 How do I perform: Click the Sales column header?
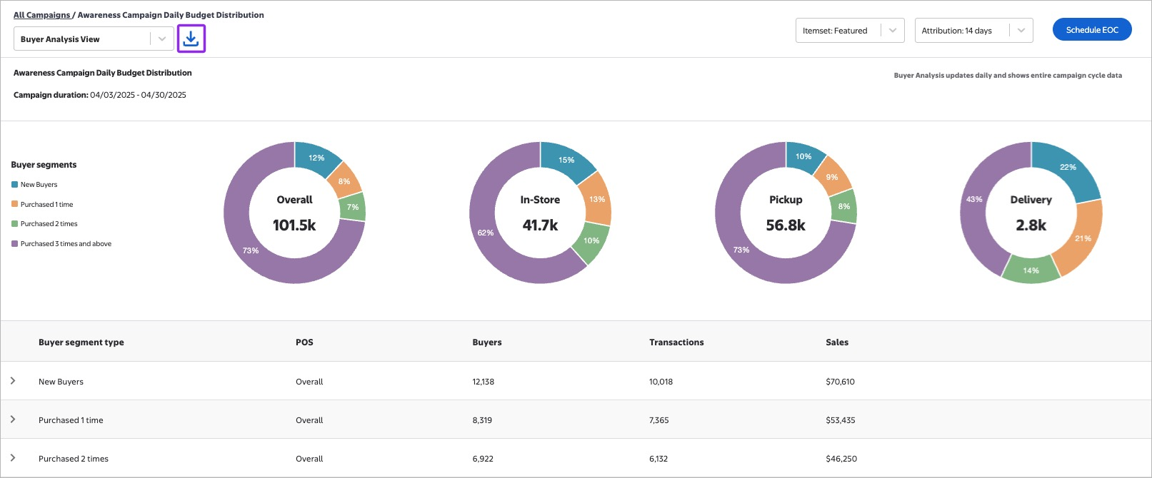pyautogui.click(x=836, y=342)
